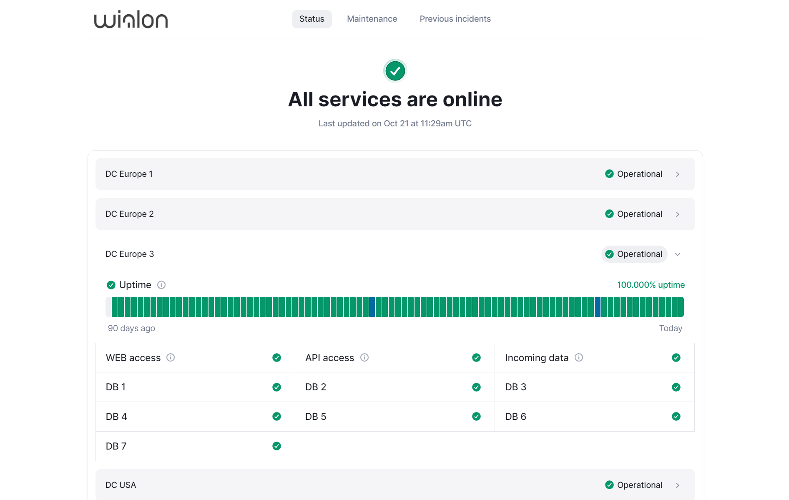Viewport: 789px width, 500px height.
Task: Open the Previous incidents tab
Action: [455, 19]
